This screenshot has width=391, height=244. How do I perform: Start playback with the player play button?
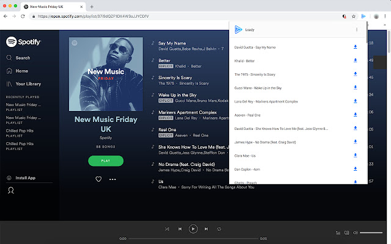tap(193, 229)
